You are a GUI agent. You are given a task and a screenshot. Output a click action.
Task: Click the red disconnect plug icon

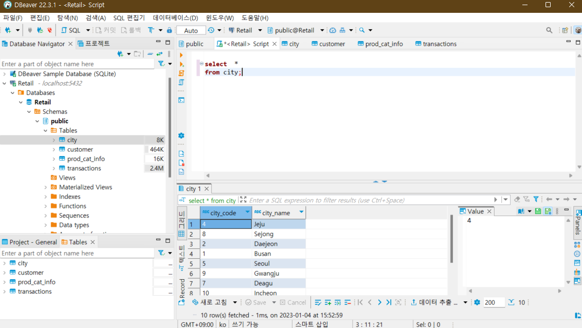pos(49,30)
